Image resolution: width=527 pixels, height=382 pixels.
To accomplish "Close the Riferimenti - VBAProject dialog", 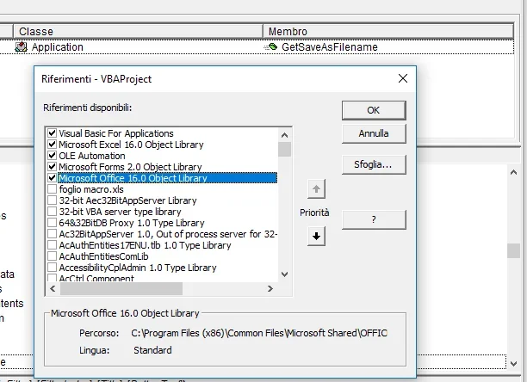I will [x=403, y=78].
